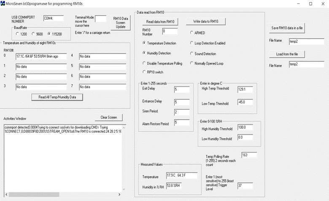Click the Alarm Restore Period field
The height and width of the screenshot is (201, 329).
182,122
